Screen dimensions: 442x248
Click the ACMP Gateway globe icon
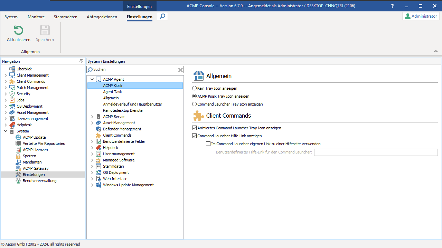click(18, 168)
